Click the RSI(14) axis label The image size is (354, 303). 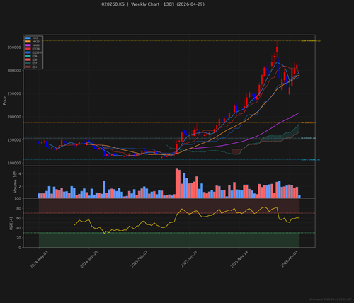(x=11, y=224)
